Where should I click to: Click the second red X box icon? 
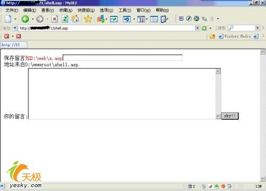(x=19, y=36)
